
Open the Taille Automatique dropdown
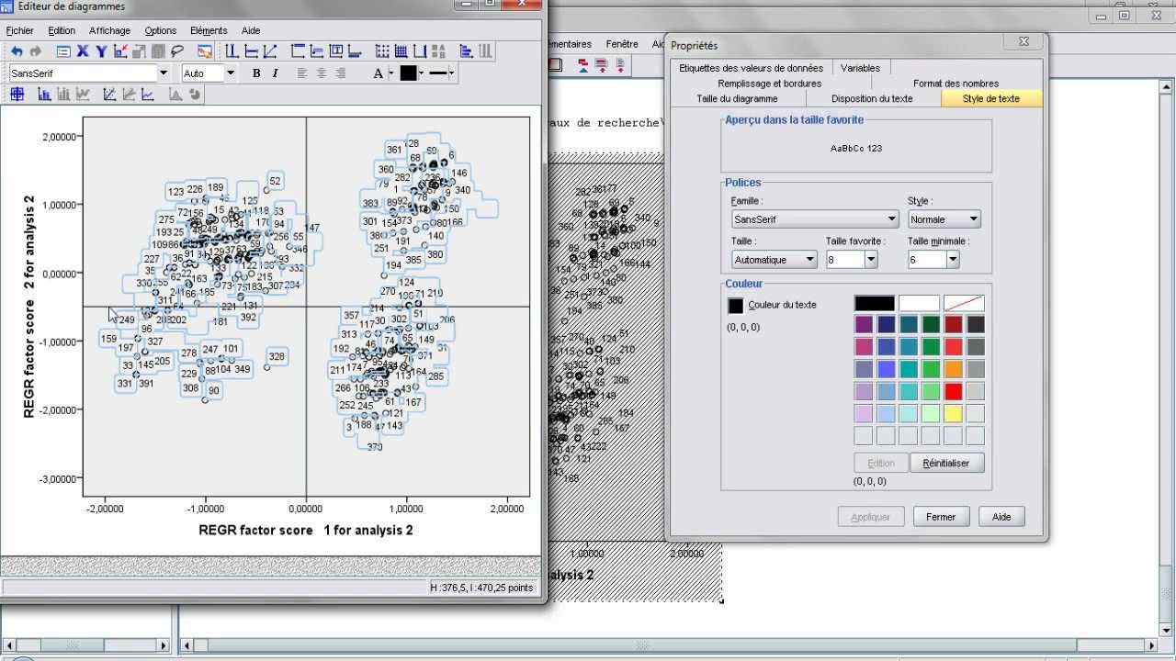(x=775, y=260)
